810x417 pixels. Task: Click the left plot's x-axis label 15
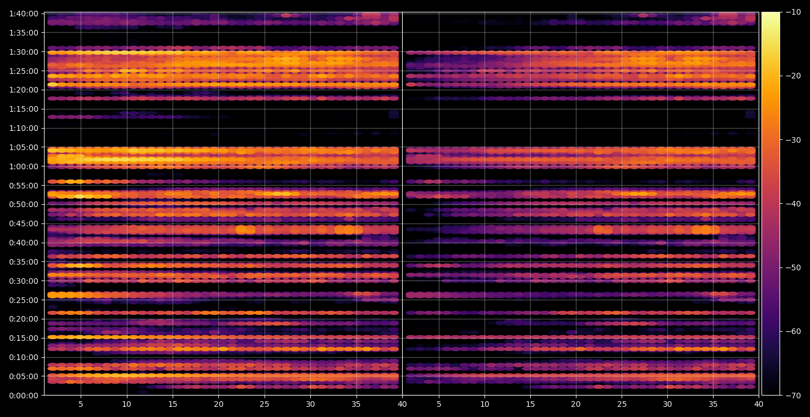173,404
